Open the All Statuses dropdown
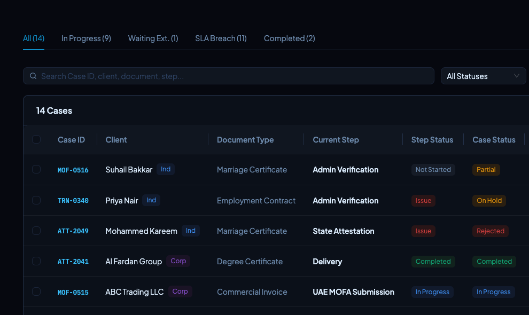 (x=483, y=76)
